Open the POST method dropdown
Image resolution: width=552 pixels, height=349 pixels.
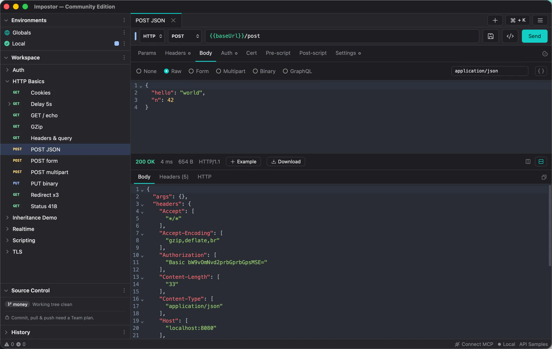tap(185, 36)
